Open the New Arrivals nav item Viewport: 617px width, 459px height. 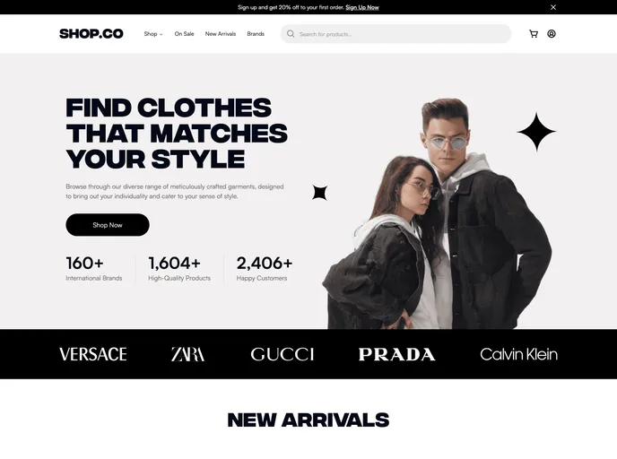(x=221, y=34)
